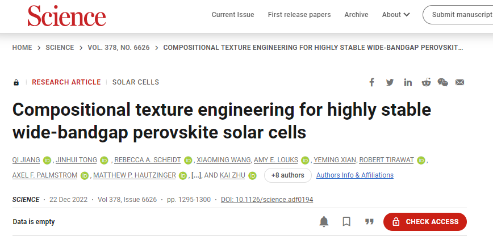
Task: Open the cite quotation-mark icon
Action: 369,222
